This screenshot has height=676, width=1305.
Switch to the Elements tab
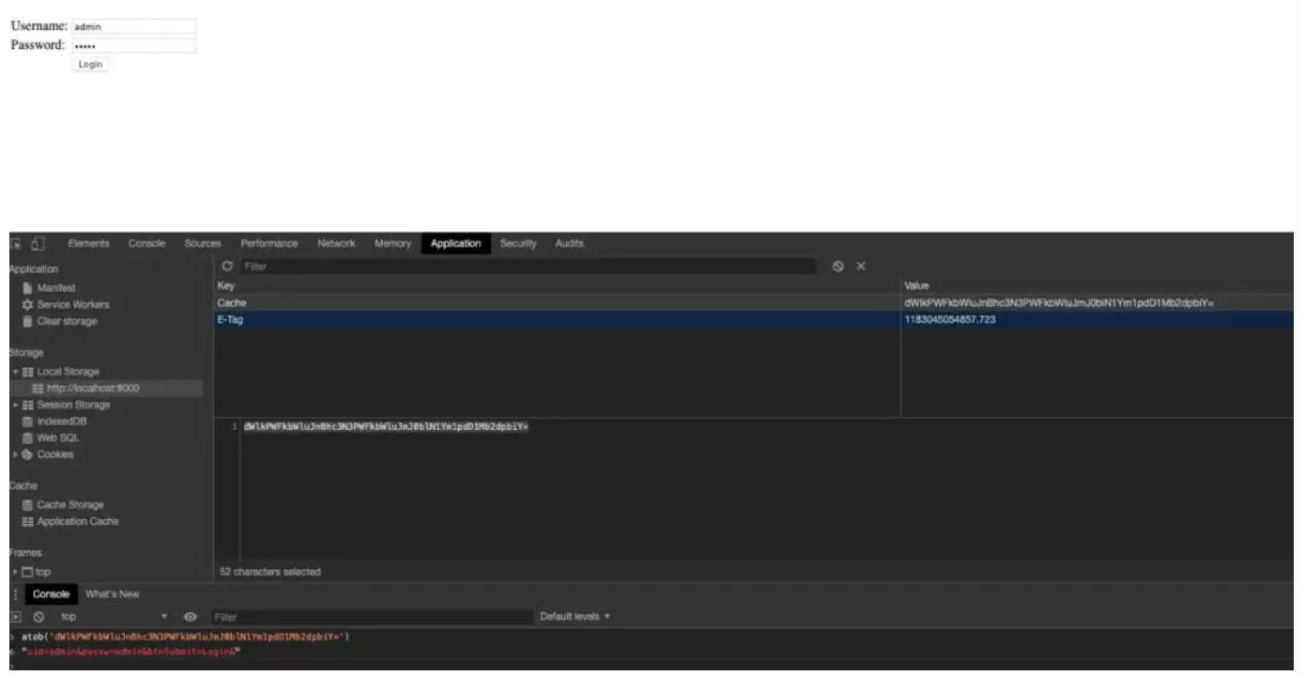point(88,244)
